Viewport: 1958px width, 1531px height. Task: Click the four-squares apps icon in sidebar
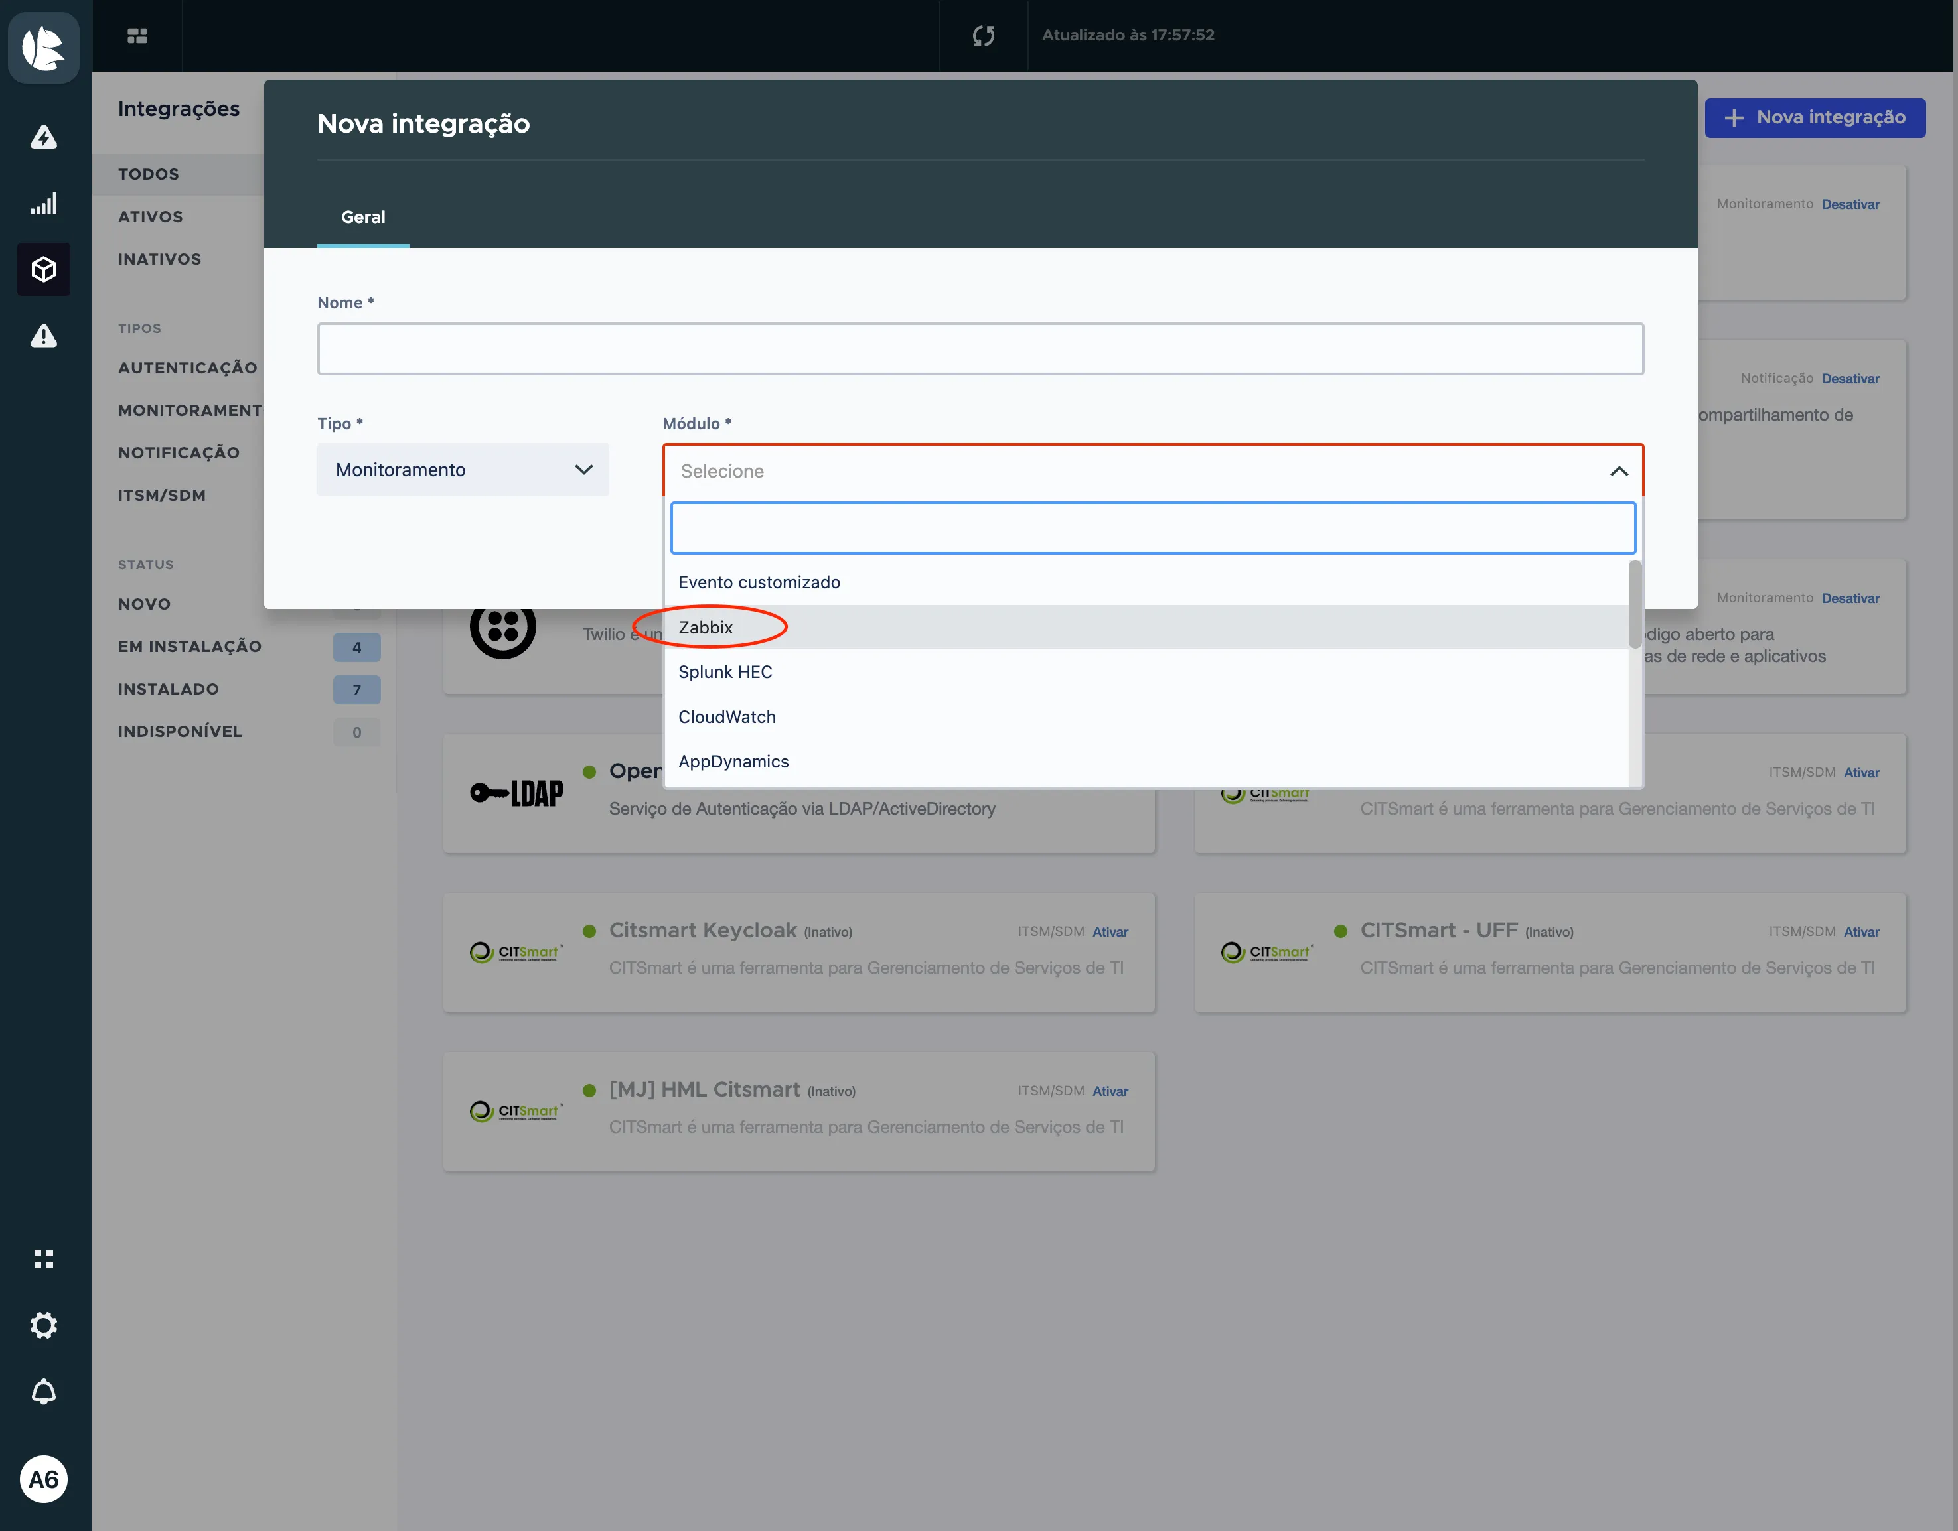coord(44,1258)
